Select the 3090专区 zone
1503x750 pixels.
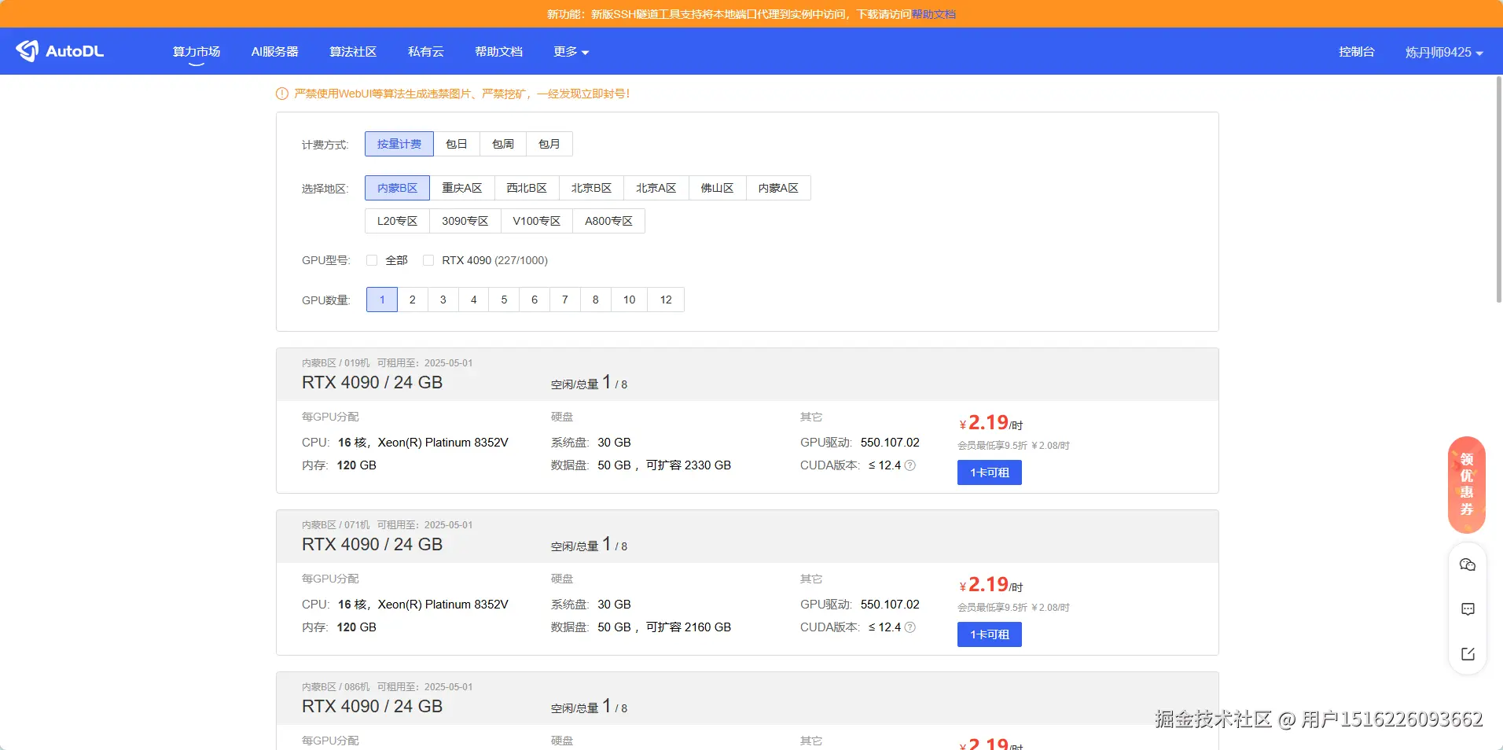pyautogui.click(x=465, y=221)
